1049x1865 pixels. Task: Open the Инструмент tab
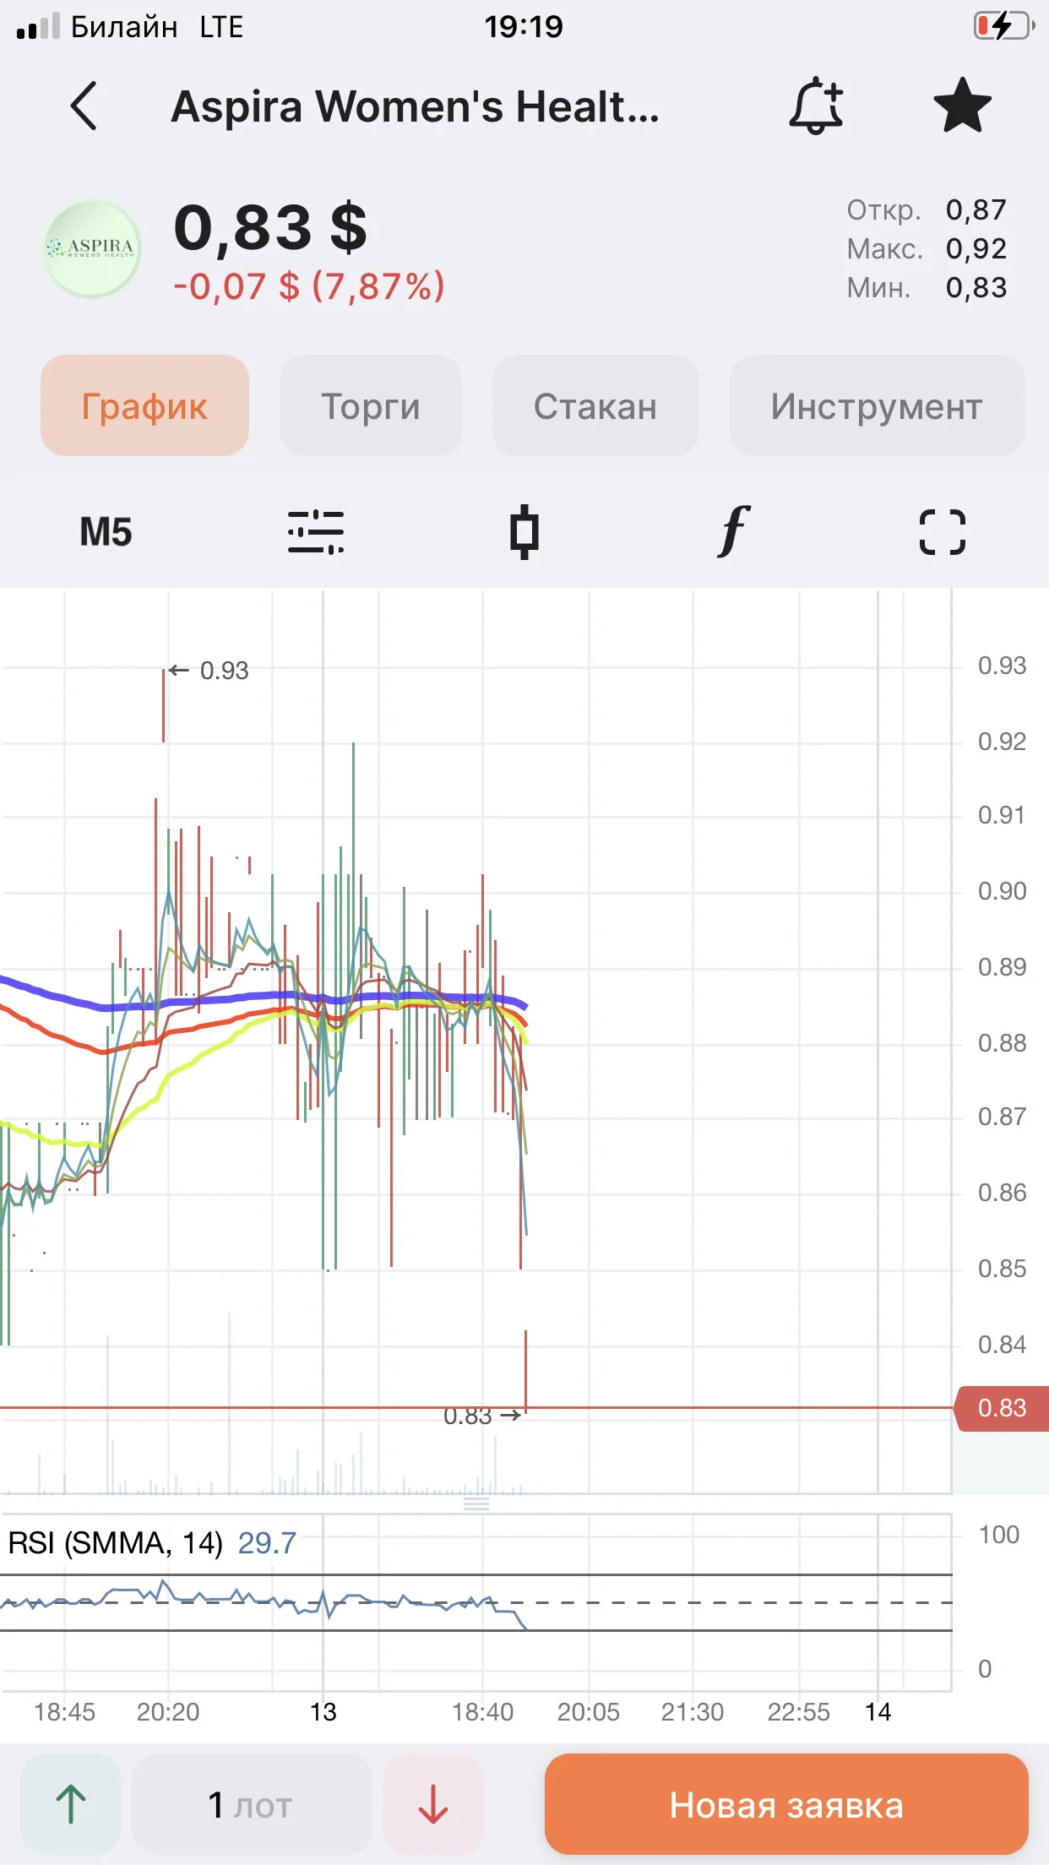[x=877, y=405]
